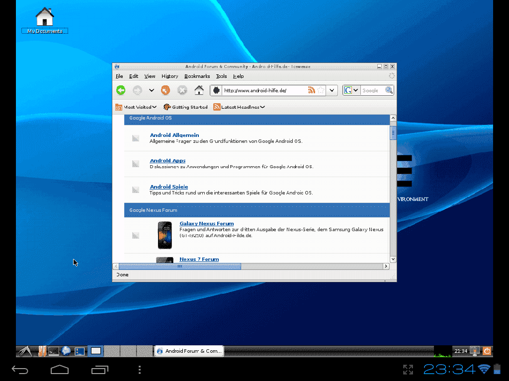Click the Iceweasel title bar window icon
The image size is (509, 381).
click(x=117, y=66)
